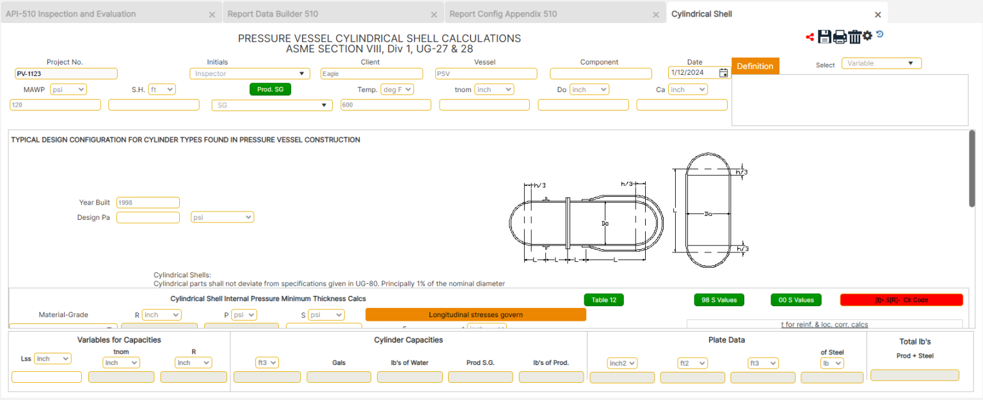Click the green Prod. SG button
The height and width of the screenshot is (400, 983).
[x=270, y=89]
